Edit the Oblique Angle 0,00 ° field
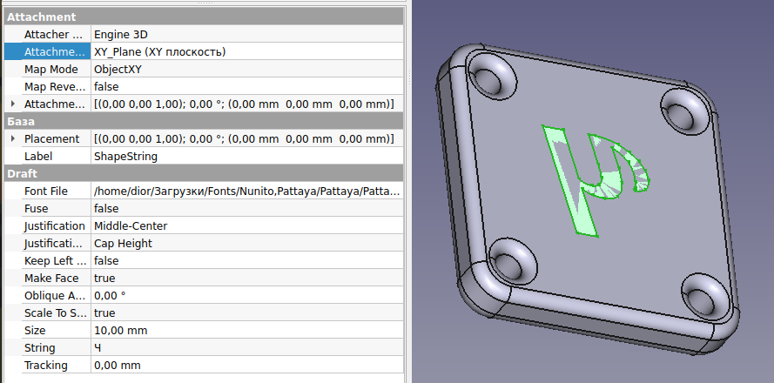Screen dimensions: 774x383 246,295
